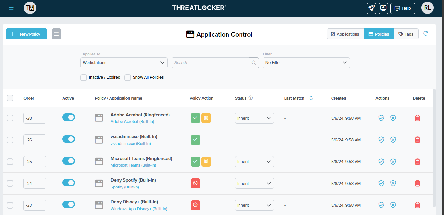Click the green permit icon for vssadmin.exe
Screen dimensions: 444x215
195,140
